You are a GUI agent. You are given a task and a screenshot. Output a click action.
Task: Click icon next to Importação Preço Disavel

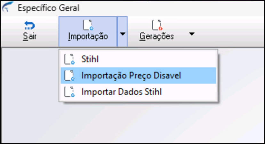coord(69,76)
